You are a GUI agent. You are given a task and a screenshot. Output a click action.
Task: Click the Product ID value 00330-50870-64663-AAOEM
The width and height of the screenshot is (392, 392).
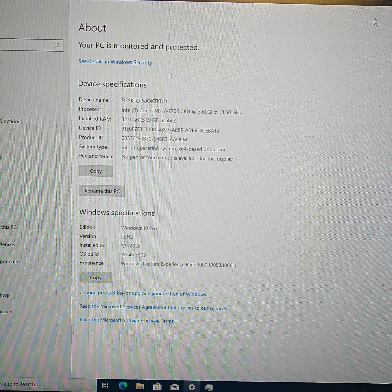pyautogui.click(x=154, y=139)
